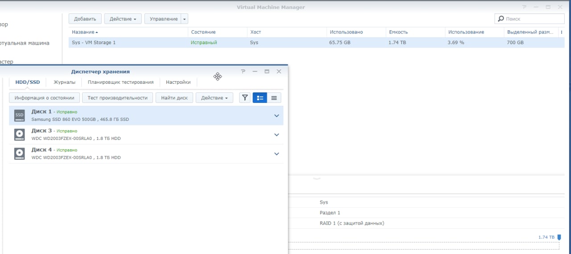Click the HDD icon of Диск 3

tap(19, 135)
